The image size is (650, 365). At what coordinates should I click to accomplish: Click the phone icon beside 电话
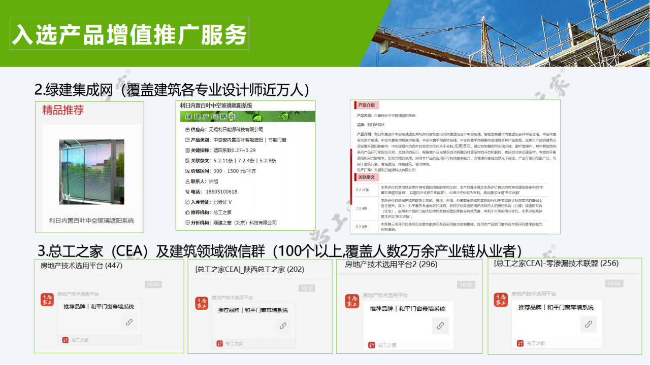click(x=187, y=192)
